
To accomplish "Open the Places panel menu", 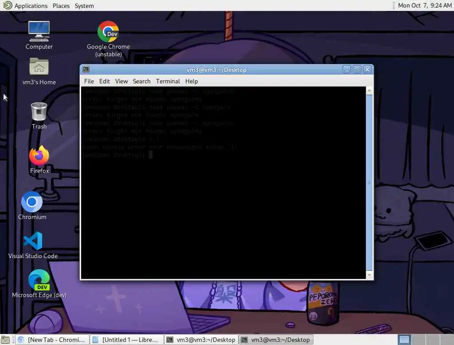I will coord(61,6).
